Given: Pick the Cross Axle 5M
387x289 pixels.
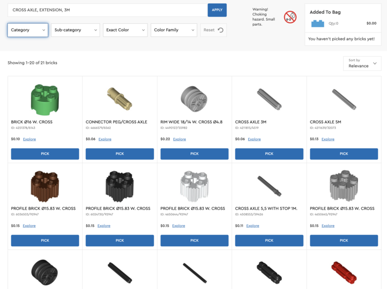Looking at the screenshot, I should tap(344, 154).
